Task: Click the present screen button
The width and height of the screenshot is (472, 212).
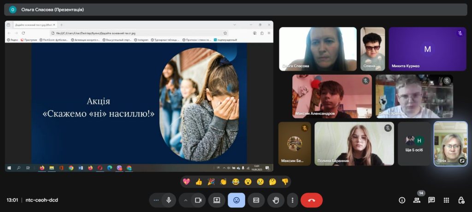Action: pos(217,200)
